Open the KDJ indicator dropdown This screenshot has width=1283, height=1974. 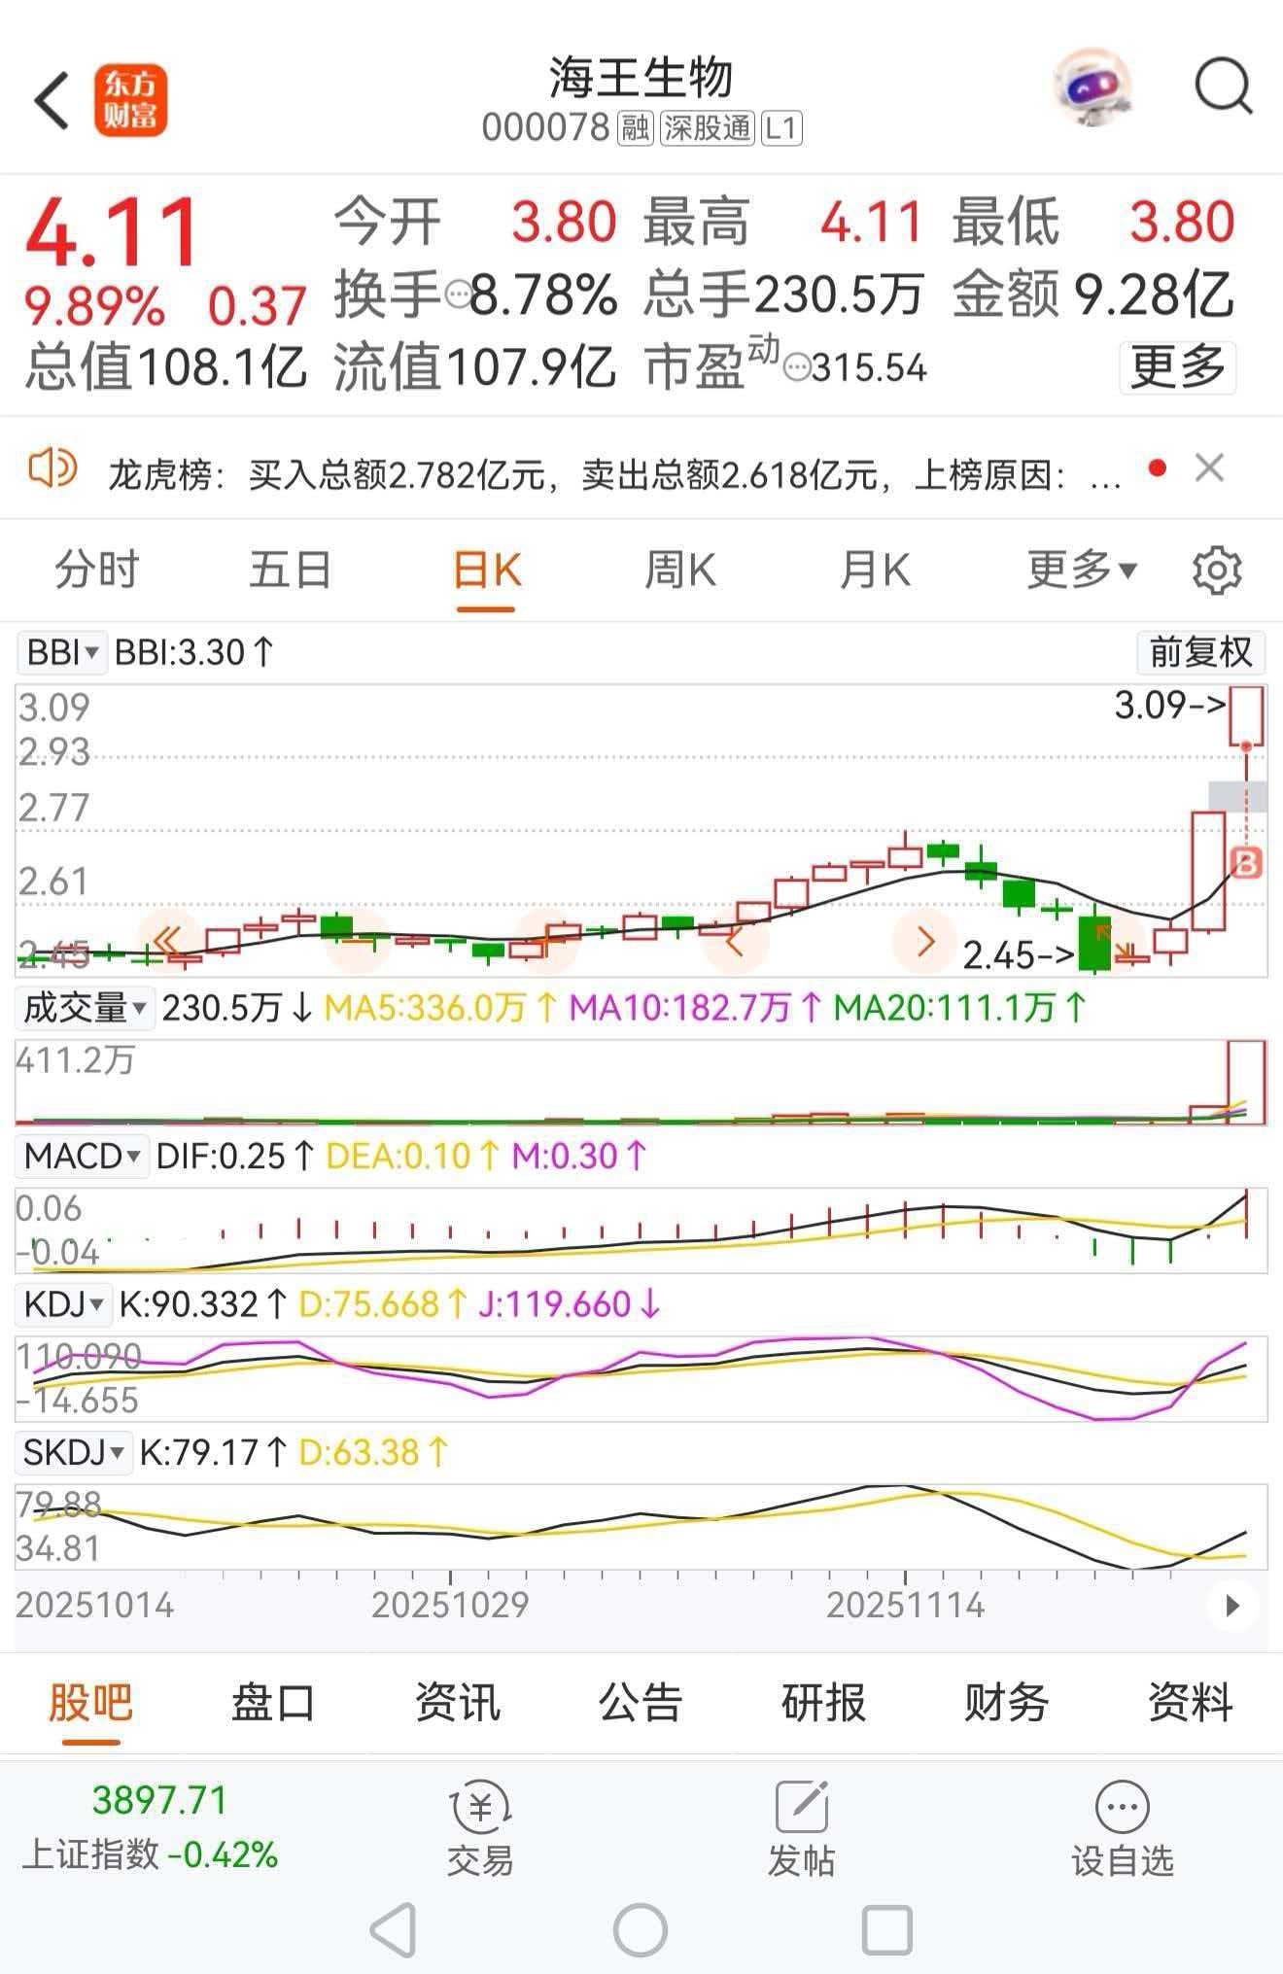tap(64, 1304)
